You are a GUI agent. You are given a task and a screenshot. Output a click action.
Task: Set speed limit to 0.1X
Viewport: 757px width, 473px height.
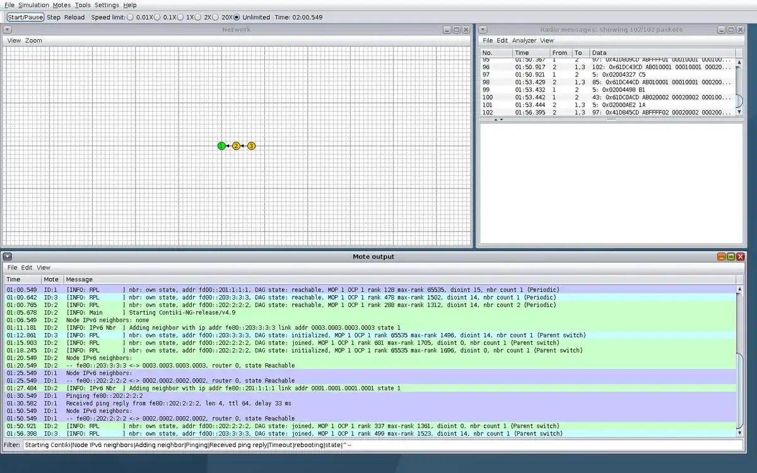tap(157, 17)
